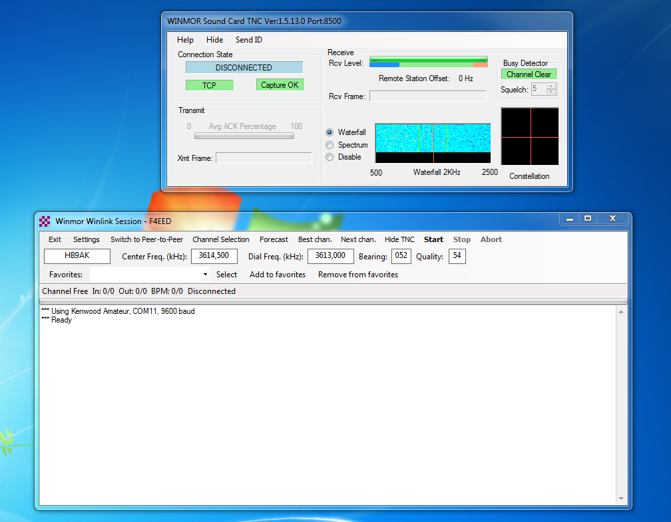Click the Abort button
This screenshot has height=522, width=671.
491,239
